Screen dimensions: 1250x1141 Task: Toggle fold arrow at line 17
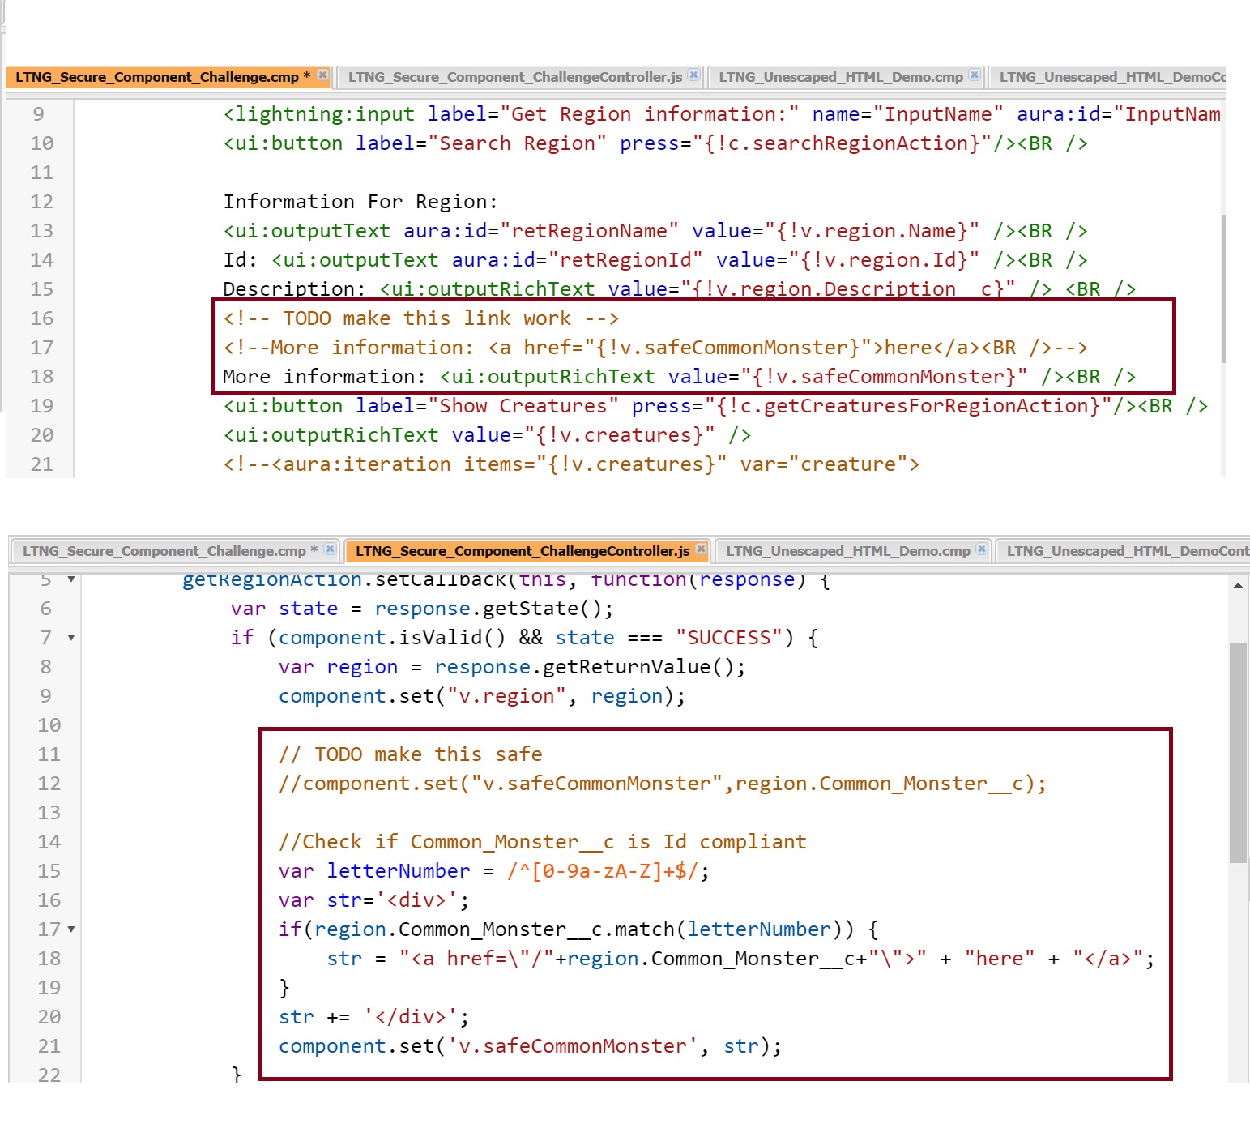pos(71,929)
